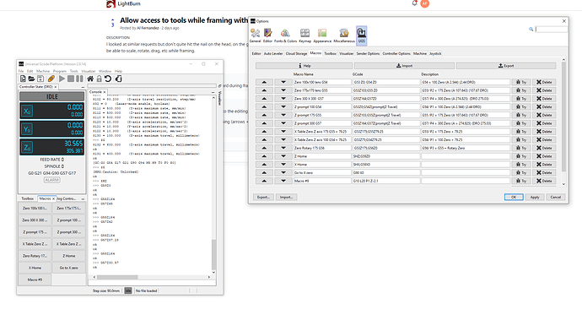Click the soft reset circular arrow icon
This screenshot has width=582, height=315.
point(108,79)
